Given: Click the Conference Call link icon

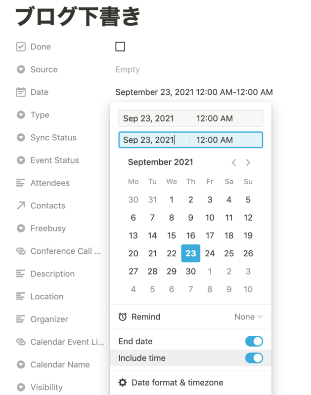Looking at the screenshot, I should point(21,251).
